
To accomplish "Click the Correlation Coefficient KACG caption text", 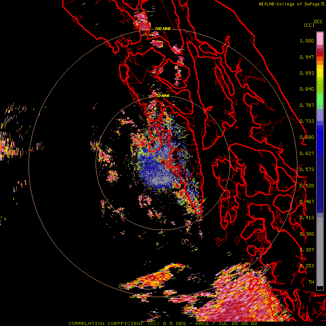I will click(x=163, y=323).
